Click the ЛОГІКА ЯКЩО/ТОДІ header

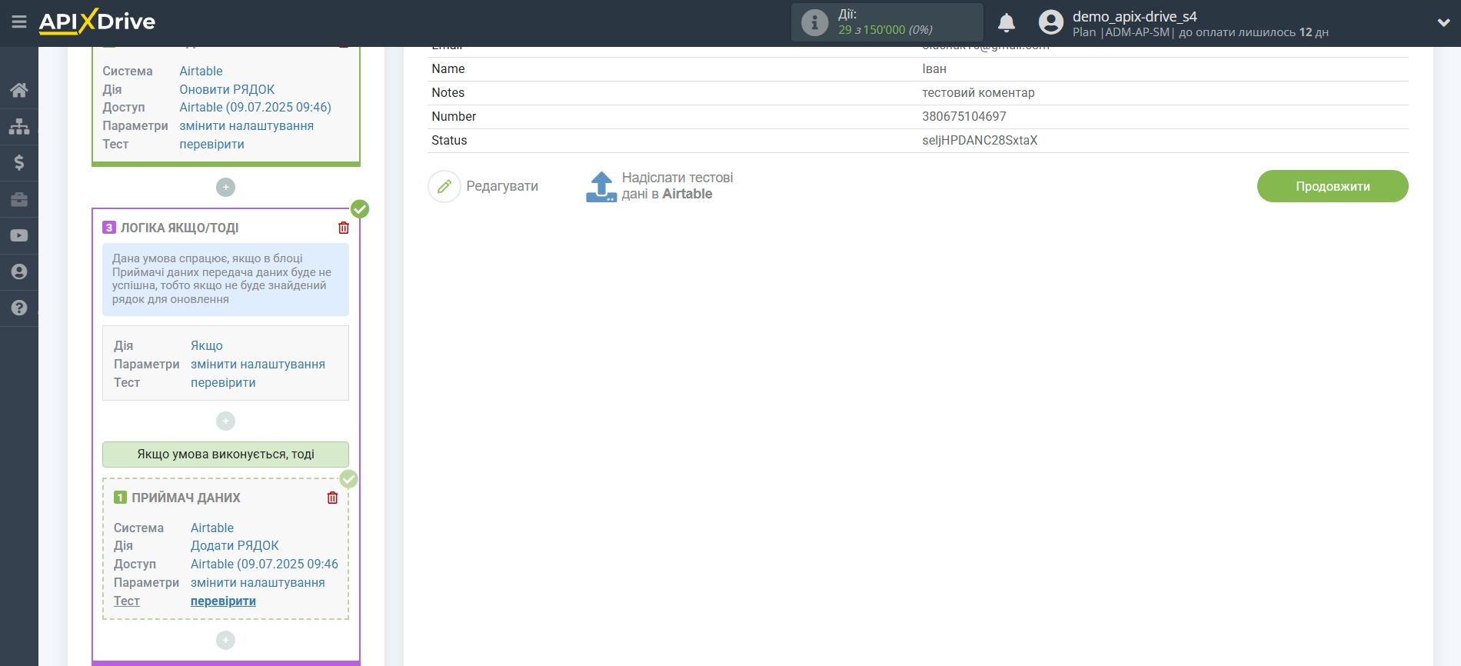[179, 228]
